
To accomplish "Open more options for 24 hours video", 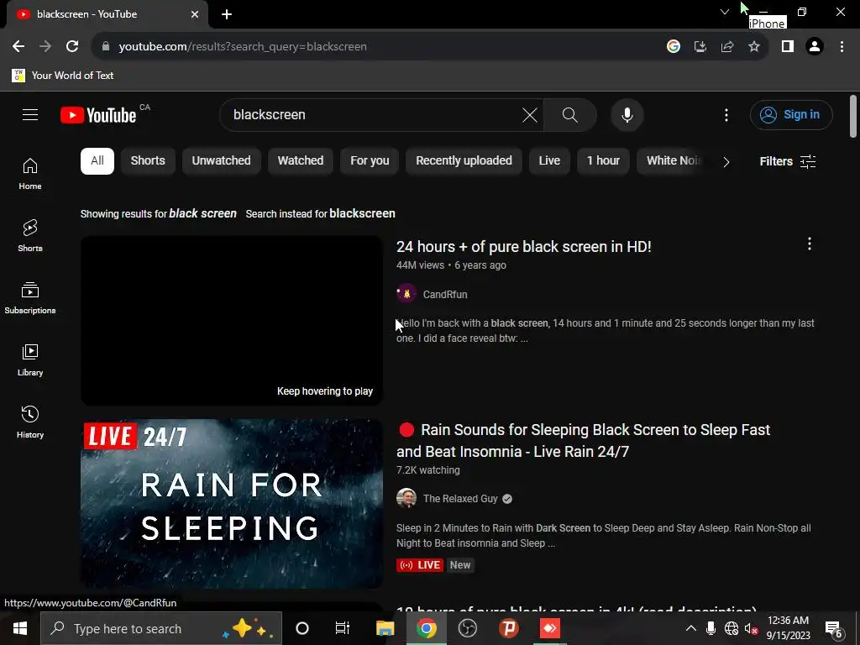I will pos(809,244).
